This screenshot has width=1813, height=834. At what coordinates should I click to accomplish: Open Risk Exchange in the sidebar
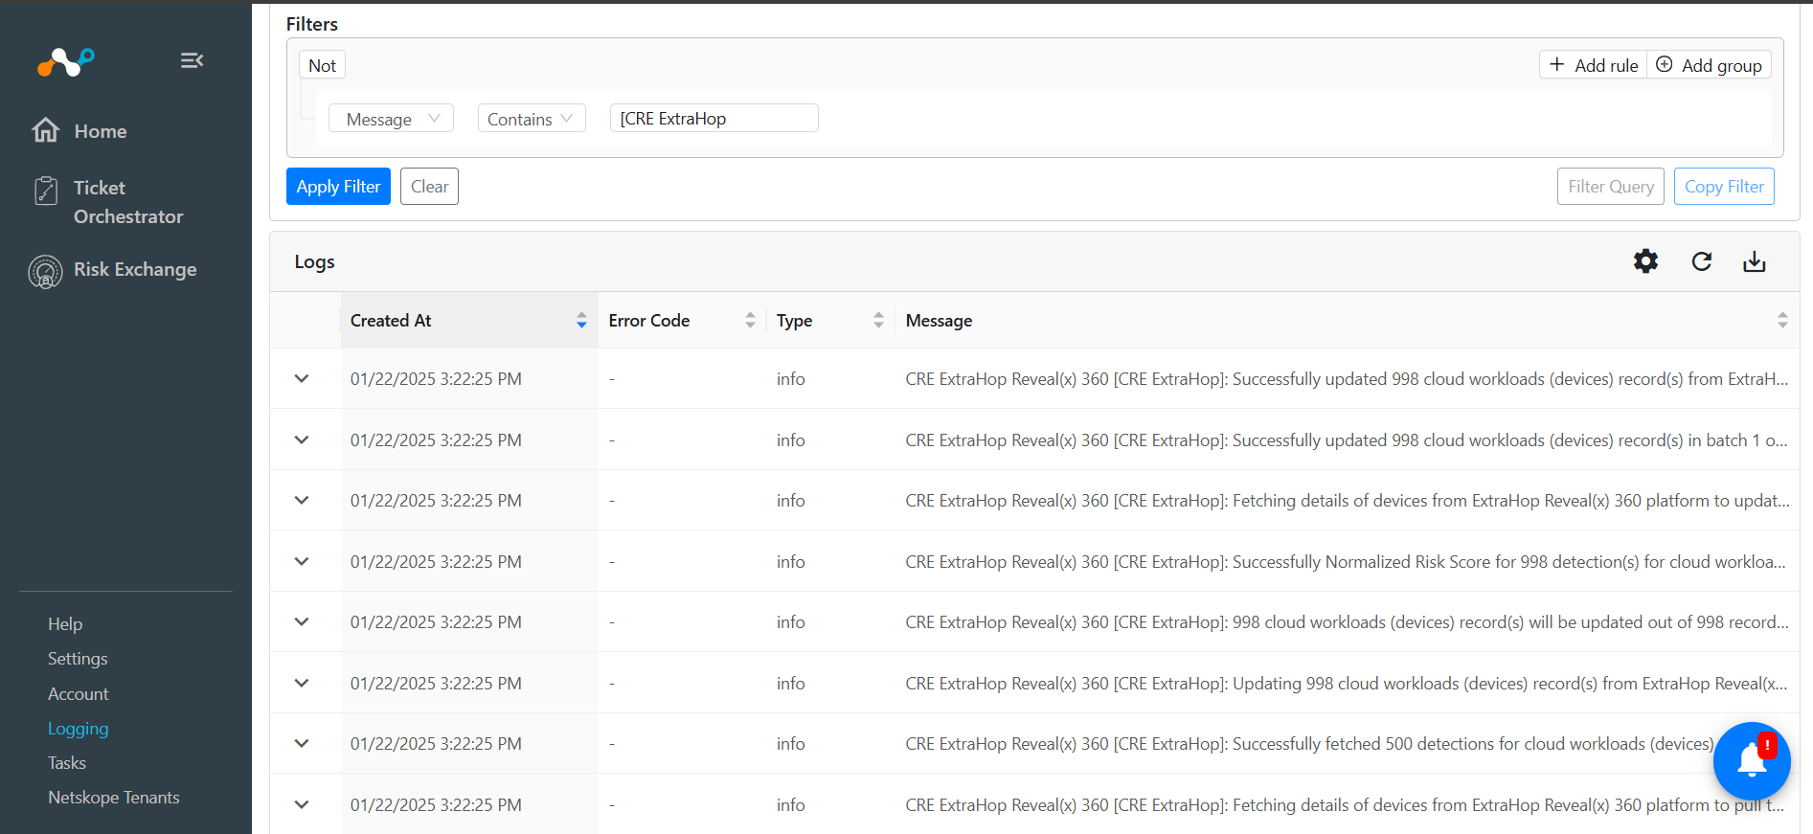[135, 270]
